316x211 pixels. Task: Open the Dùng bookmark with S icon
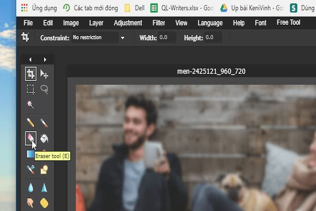pyautogui.click(x=302, y=8)
